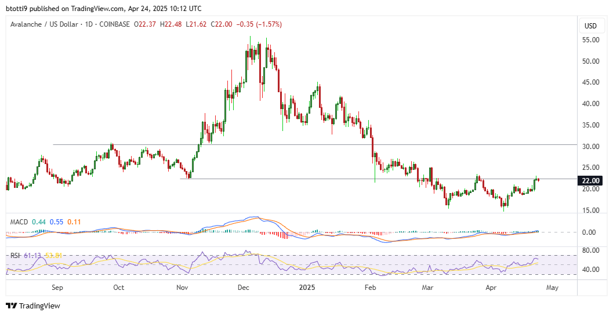Viewport: 613px width, 316px height.
Task: Click the published on TradingView.com header text
Action: pos(104,9)
